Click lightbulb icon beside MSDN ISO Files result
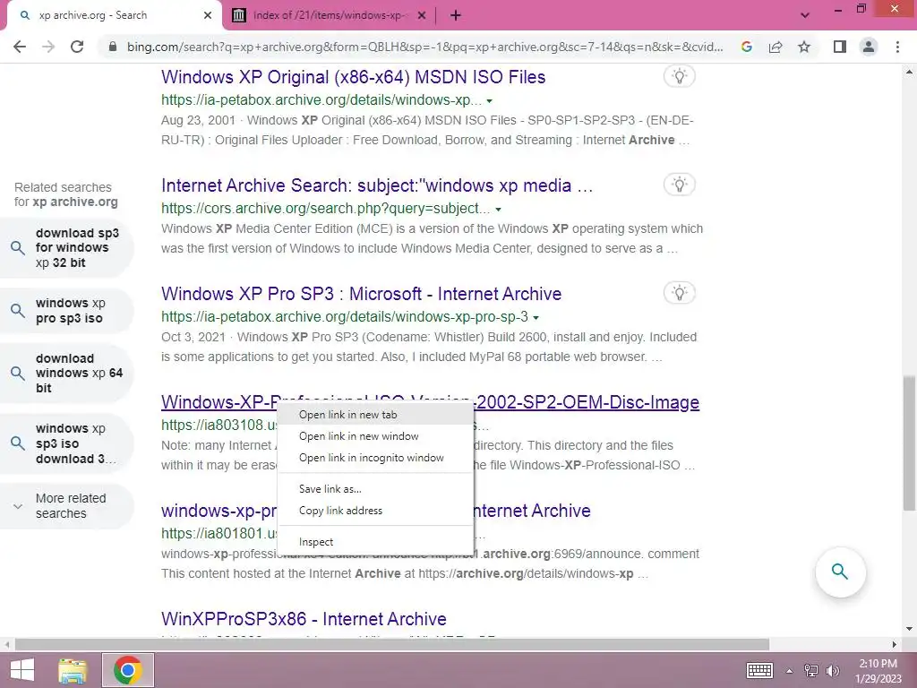 [679, 76]
